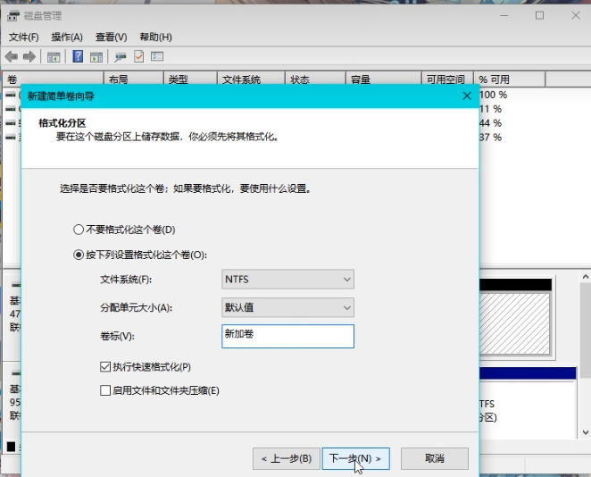The height and width of the screenshot is (477, 591).
Task: Open the 分配单元大小 默认值 dropdown
Action: [x=287, y=307]
